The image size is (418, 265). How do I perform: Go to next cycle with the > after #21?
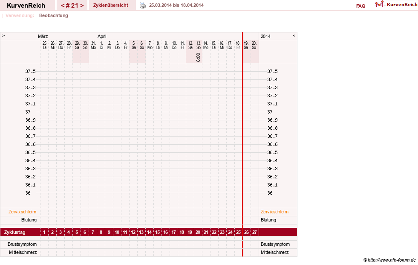click(82, 6)
